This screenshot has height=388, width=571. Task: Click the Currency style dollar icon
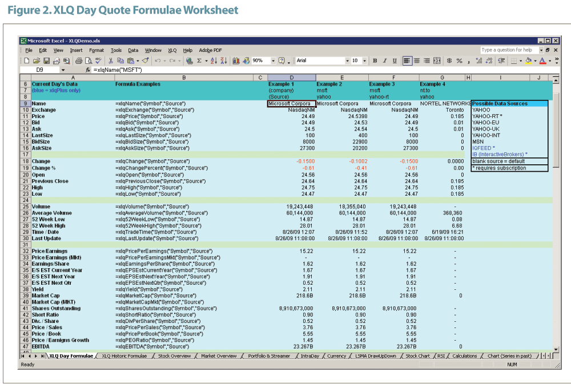click(x=449, y=61)
